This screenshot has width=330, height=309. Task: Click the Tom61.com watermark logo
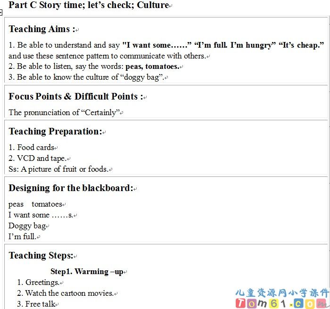click(x=281, y=303)
